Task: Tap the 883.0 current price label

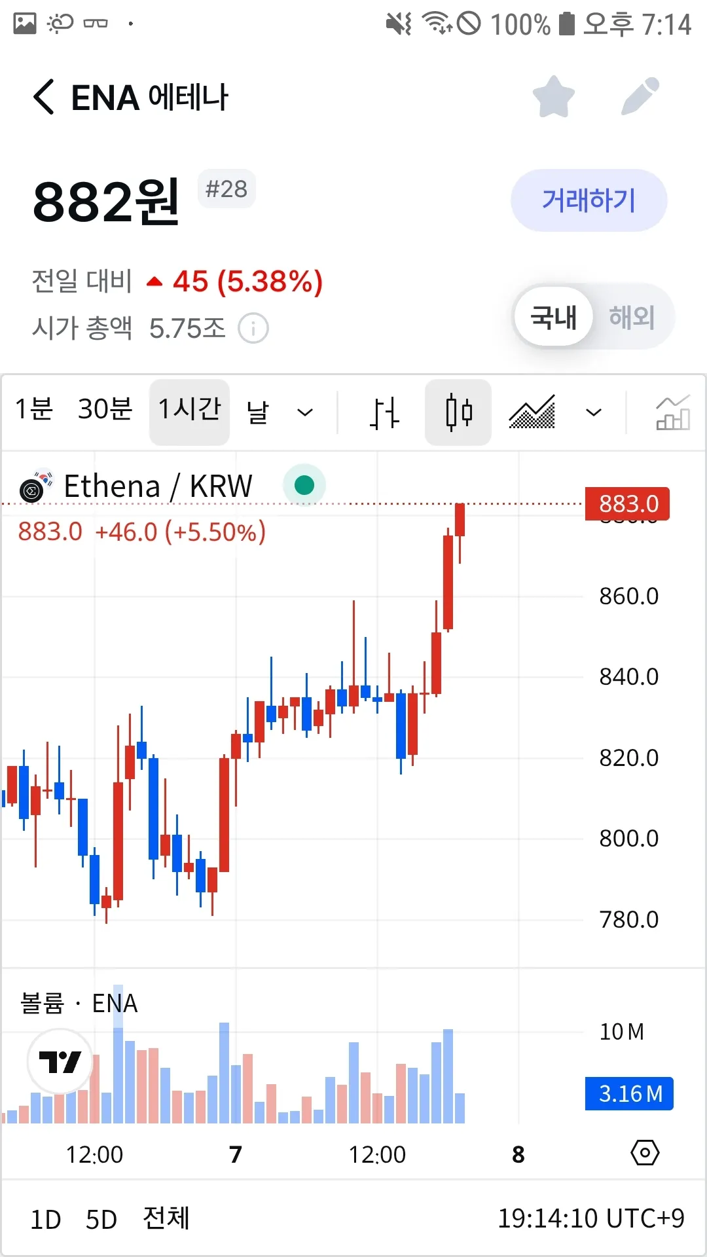Action: [x=628, y=503]
